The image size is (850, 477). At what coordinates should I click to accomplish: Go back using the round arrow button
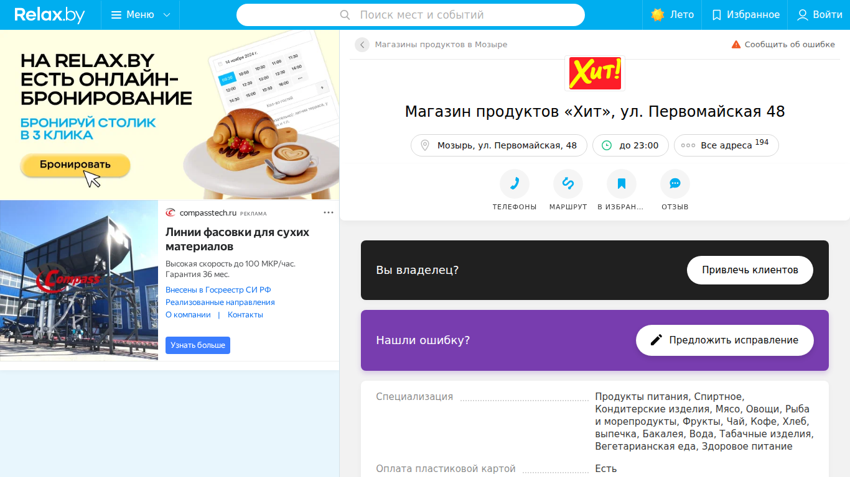(x=362, y=45)
